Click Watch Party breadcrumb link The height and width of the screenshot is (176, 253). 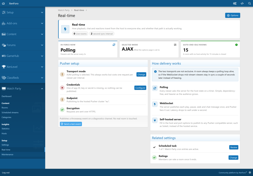[64, 10]
